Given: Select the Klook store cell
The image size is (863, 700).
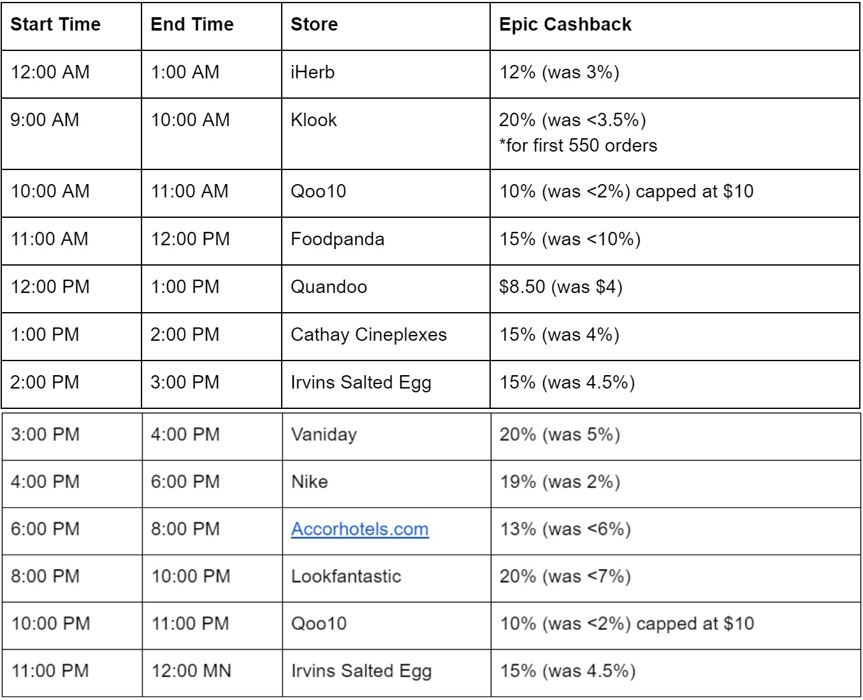Looking at the screenshot, I should click(x=386, y=133).
